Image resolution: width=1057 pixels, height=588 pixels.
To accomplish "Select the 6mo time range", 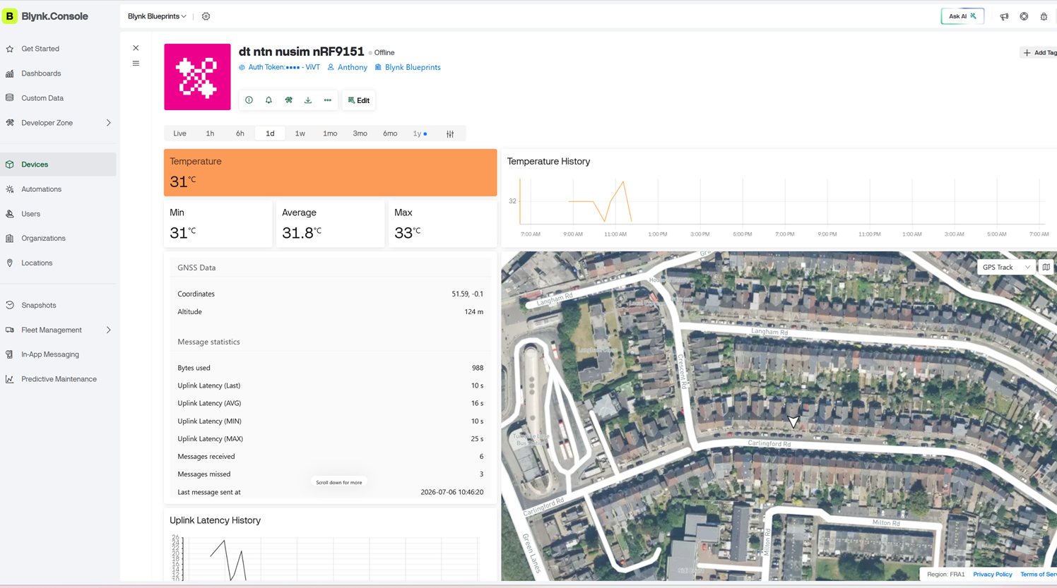I will pyautogui.click(x=390, y=133).
